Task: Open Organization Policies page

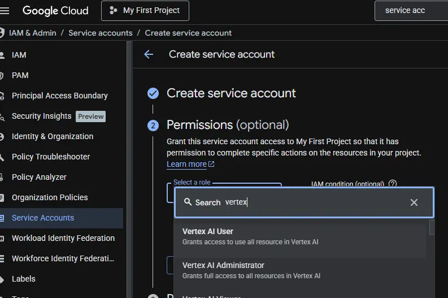Action: [x=50, y=197]
